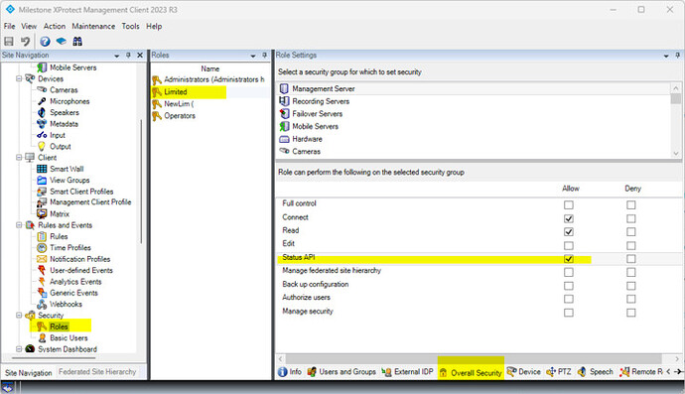
Task: Click the binoculars search toolbar icon
Action: click(77, 42)
